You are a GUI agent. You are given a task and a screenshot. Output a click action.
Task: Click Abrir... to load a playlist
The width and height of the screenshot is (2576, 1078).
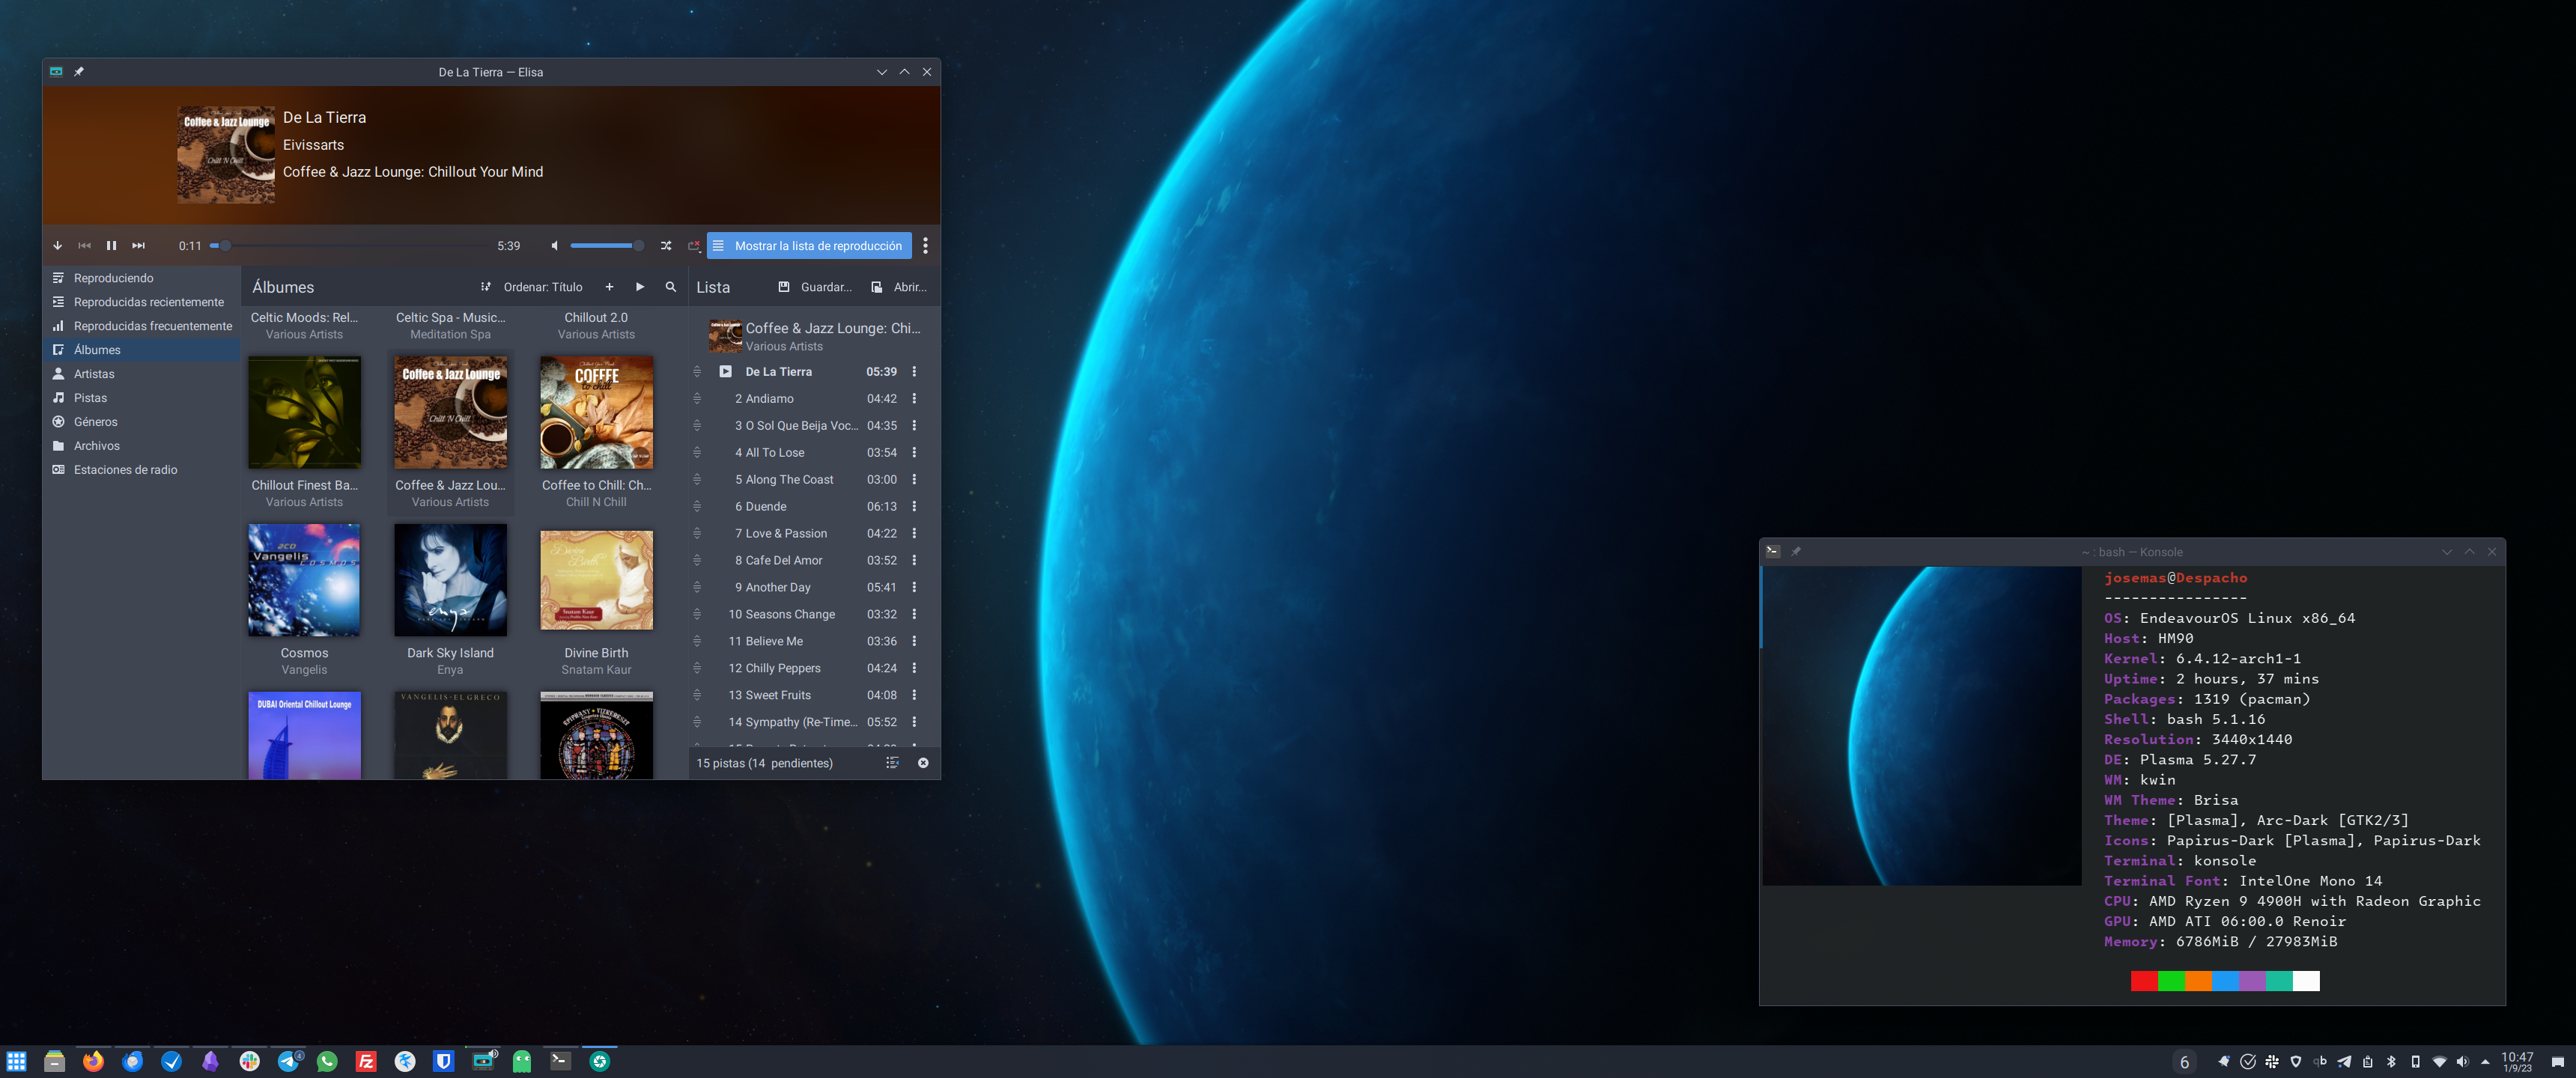(899, 287)
